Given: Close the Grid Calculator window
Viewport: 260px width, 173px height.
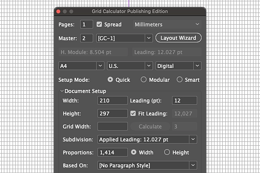Looking at the screenshot, I should click(58, 11).
